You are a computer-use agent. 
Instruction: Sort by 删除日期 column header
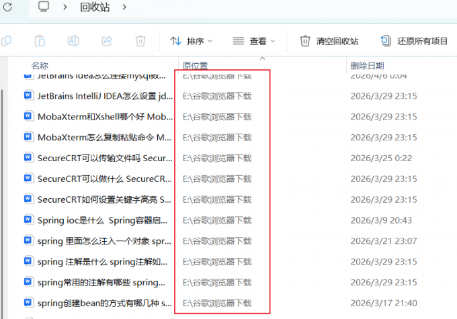pyautogui.click(x=367, y=66)
